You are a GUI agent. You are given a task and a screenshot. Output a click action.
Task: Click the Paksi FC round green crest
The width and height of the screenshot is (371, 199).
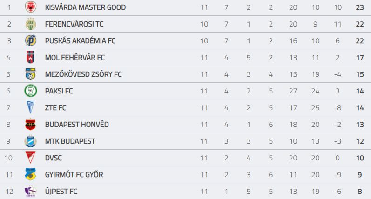click(x=31, y=91)
